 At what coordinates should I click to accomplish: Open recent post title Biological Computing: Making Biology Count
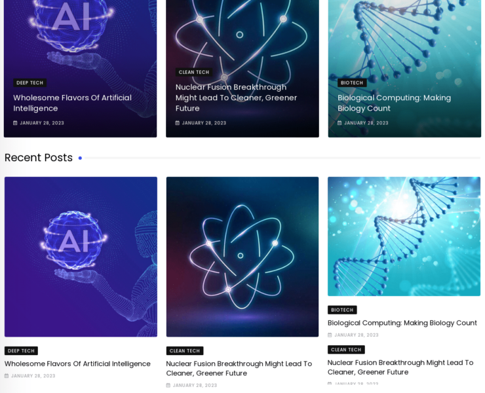pyautogui.click(x=402, y=323)
